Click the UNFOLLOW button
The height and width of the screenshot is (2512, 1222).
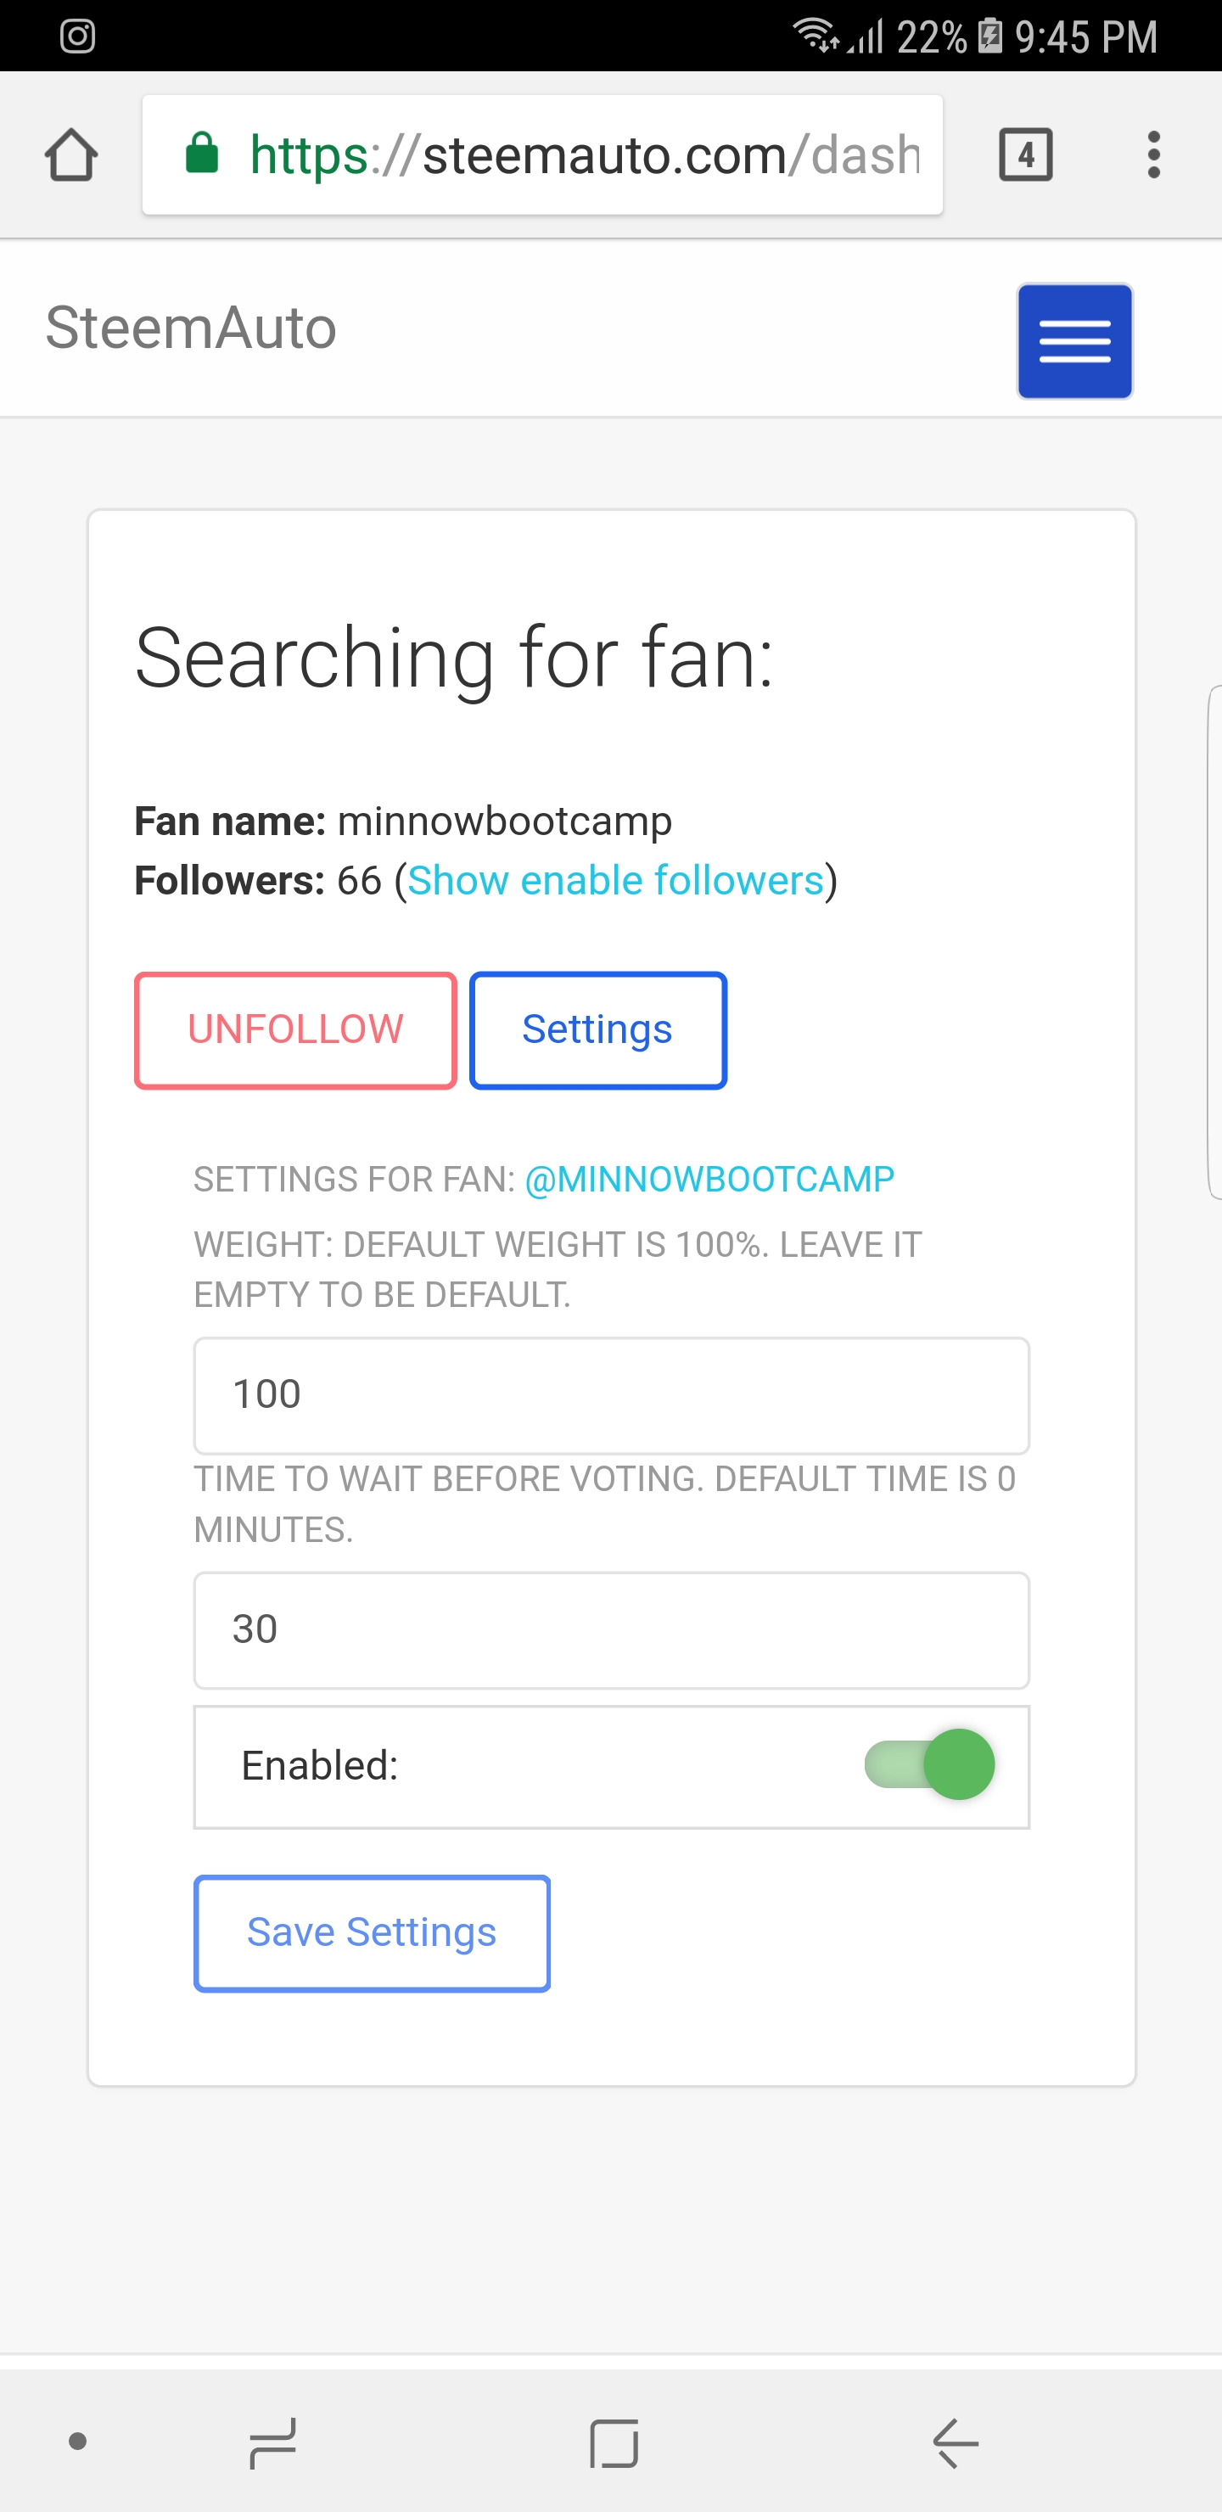click(x=295, y=1029)
